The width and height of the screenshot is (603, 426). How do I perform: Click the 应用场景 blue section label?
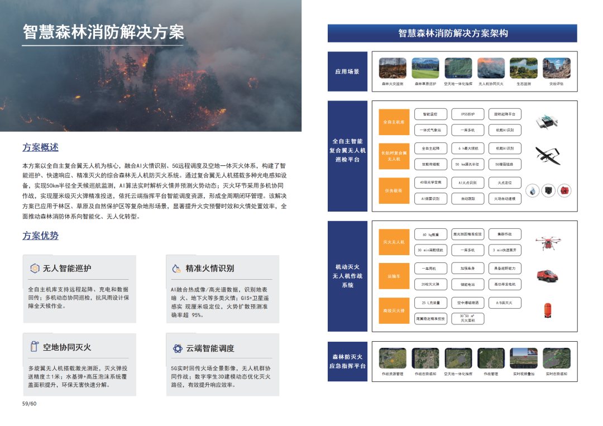tap(347, 72)
